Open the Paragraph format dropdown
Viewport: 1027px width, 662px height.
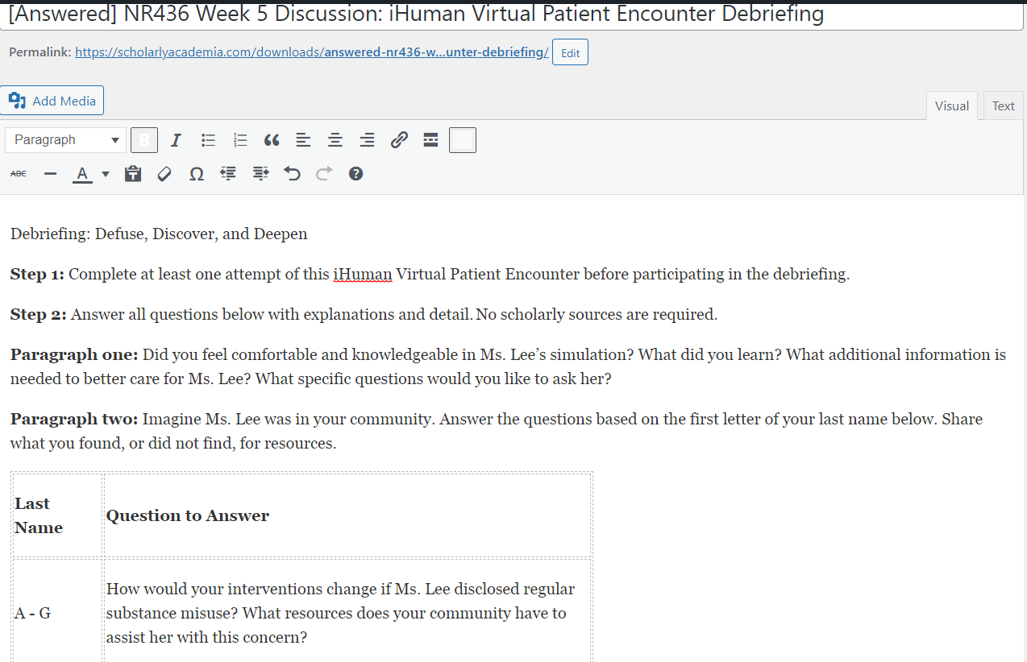(x=65, y=140)
